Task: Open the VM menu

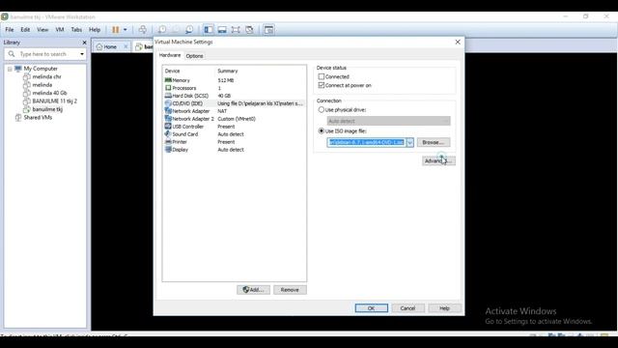Action: pyautogui.click(x=60, y=30)
